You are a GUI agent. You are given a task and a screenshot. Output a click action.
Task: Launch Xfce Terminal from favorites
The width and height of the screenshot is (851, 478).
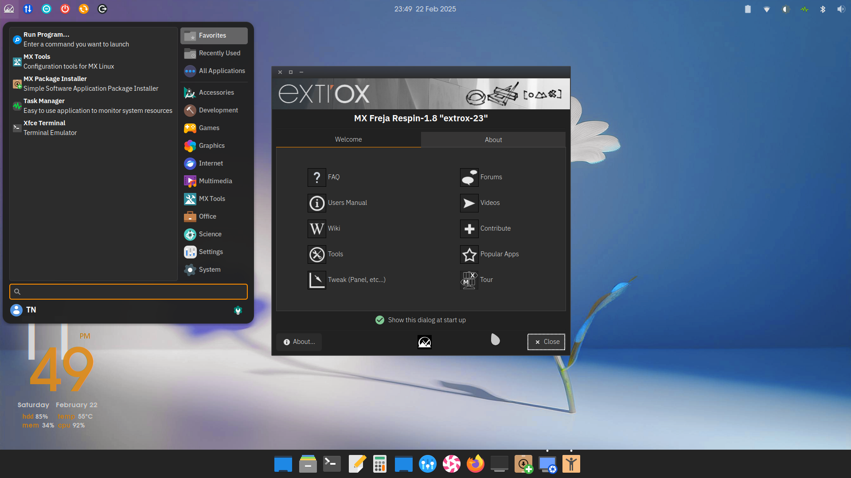[93, 128]
